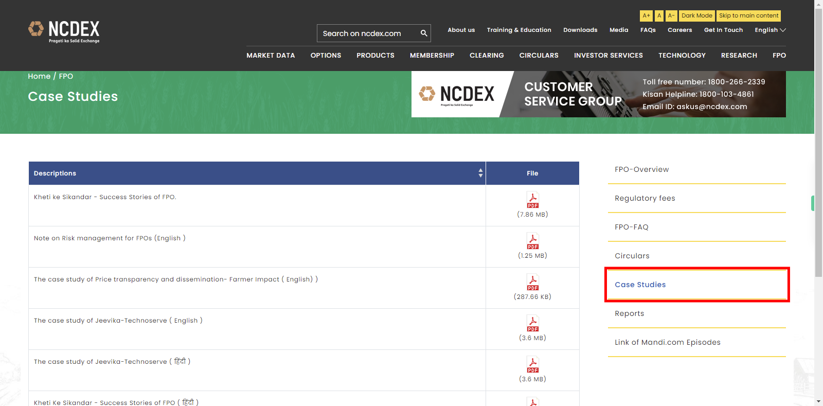Reset font size with A button
This screenshot has width=823, height=406.
point(659,16)
